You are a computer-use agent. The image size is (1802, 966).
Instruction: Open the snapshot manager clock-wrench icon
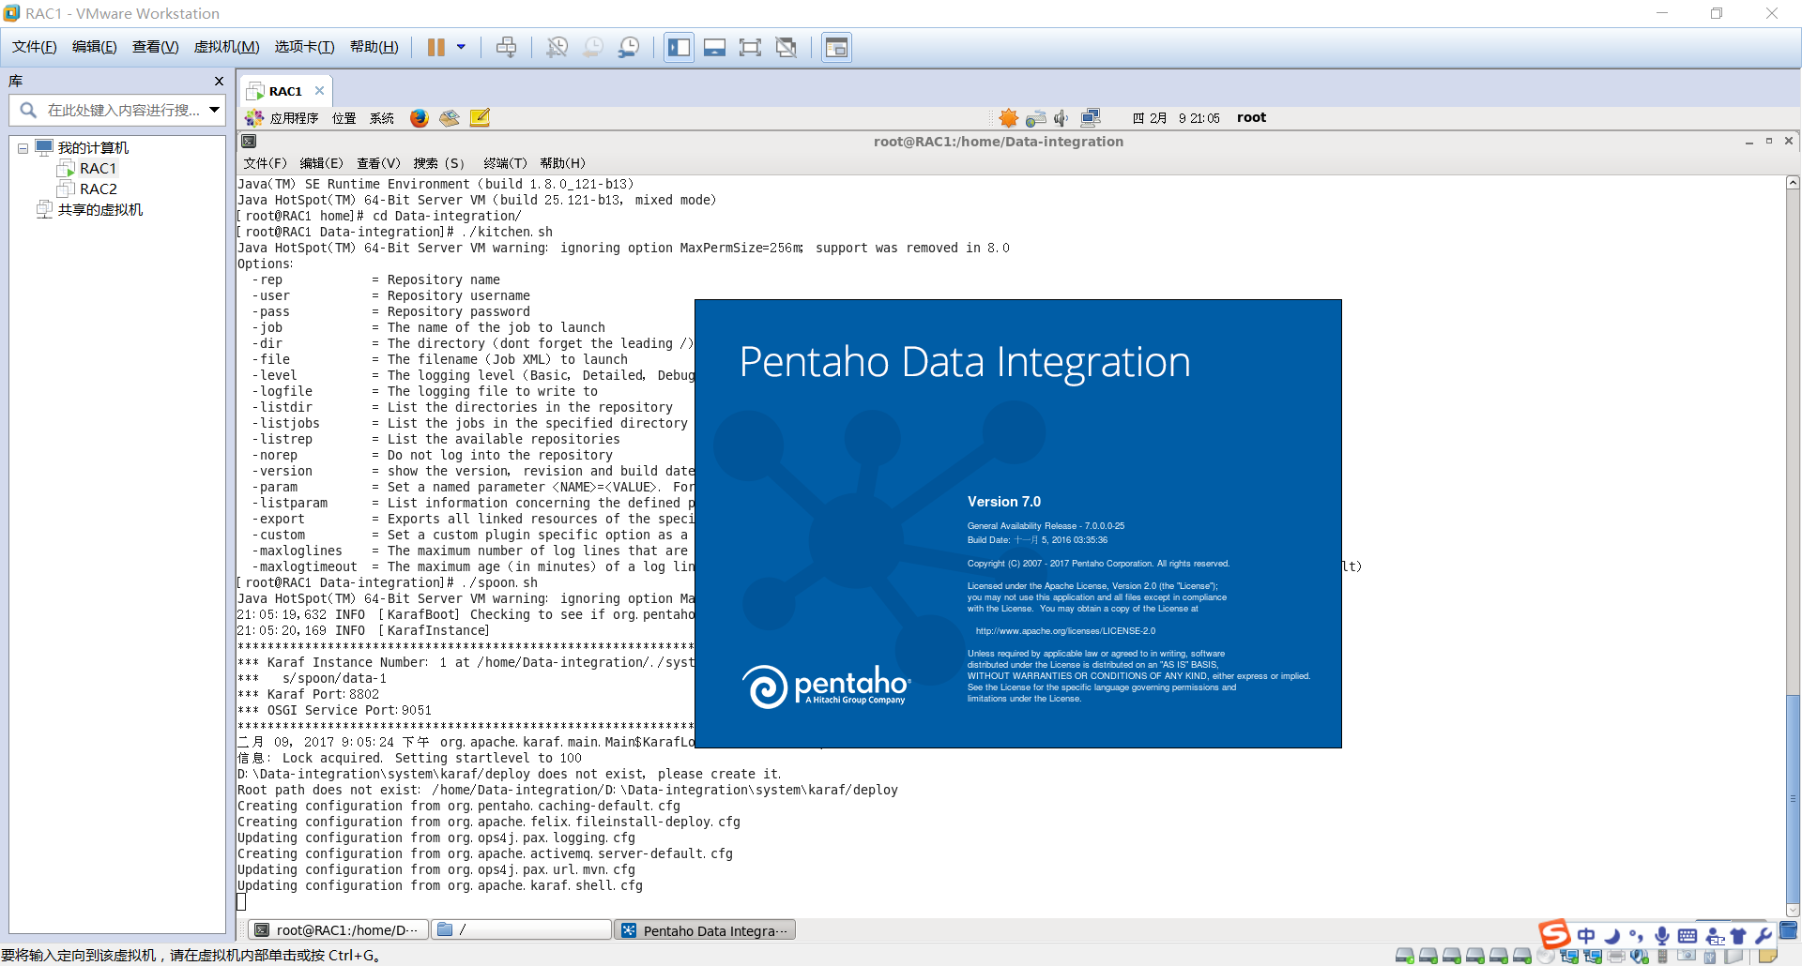point(629,48)
